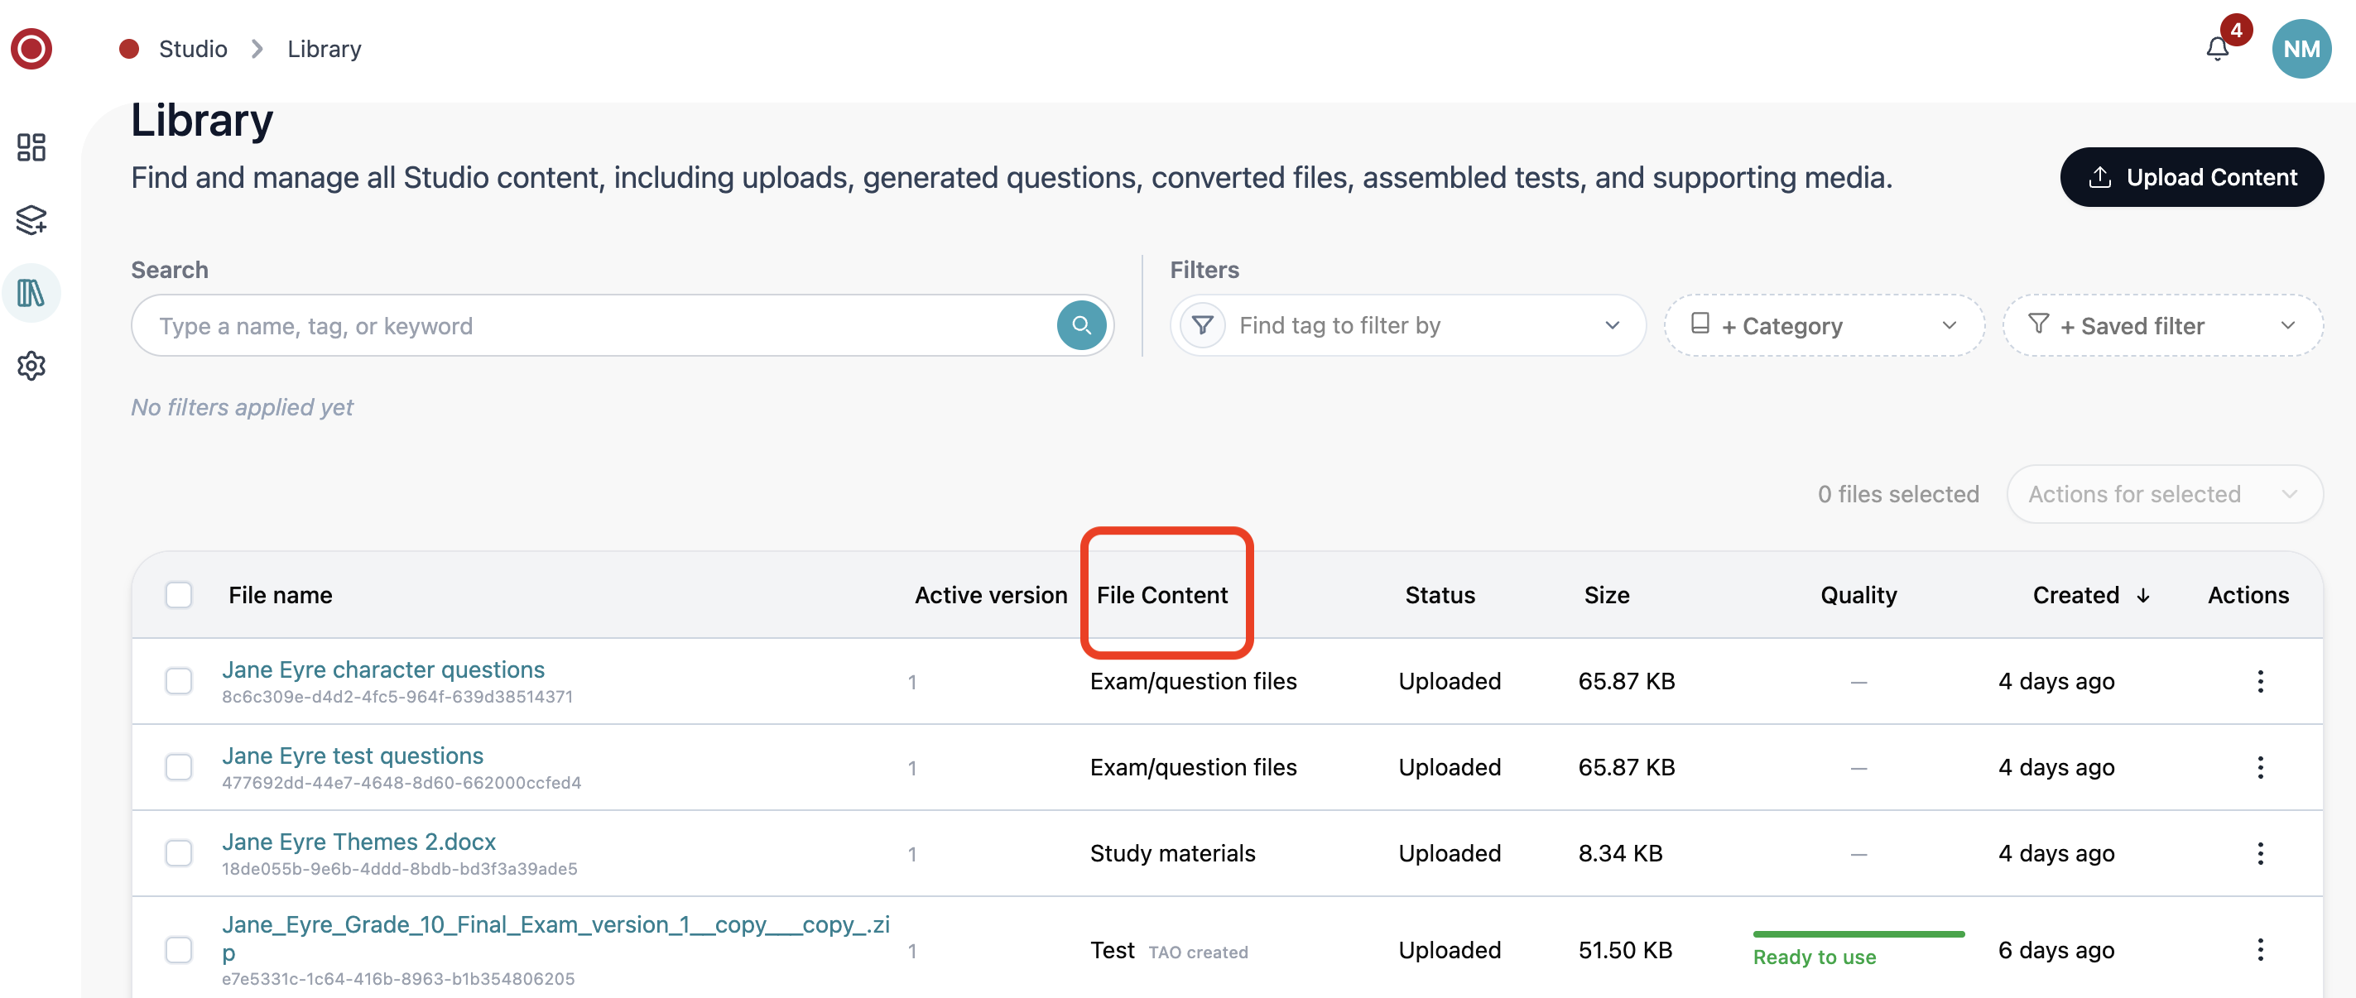2356x998 pixels.
Task: Sort by the Status column header
Action: pos(1440,595)
